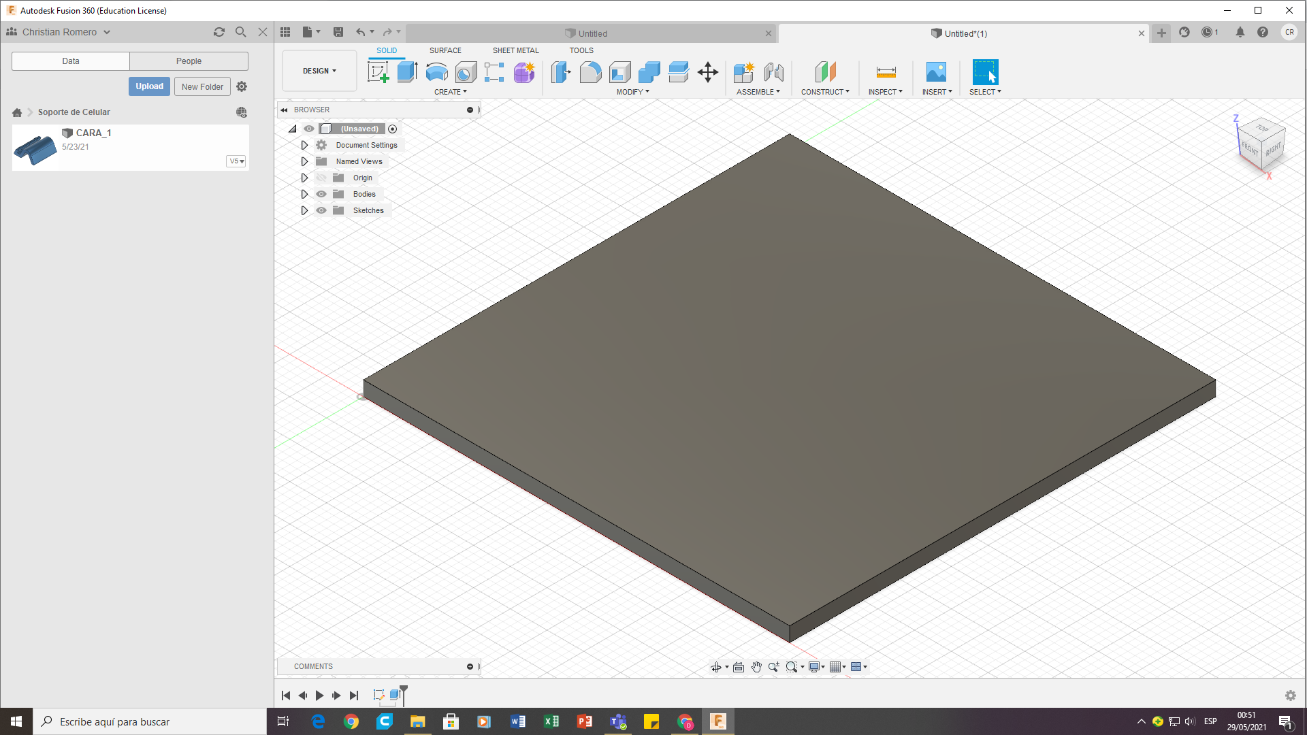Search in the data panel
Image resolution: width=1307 pixels, height=735 pixels.
coord(240,32)
